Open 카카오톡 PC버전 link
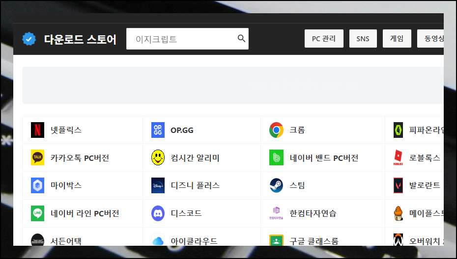 [80, 158]
